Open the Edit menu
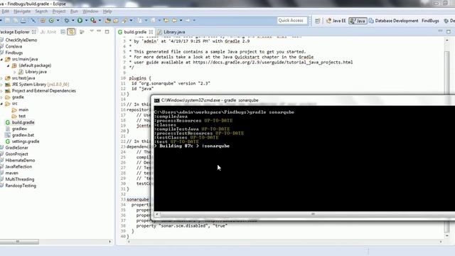 point(5,11)
